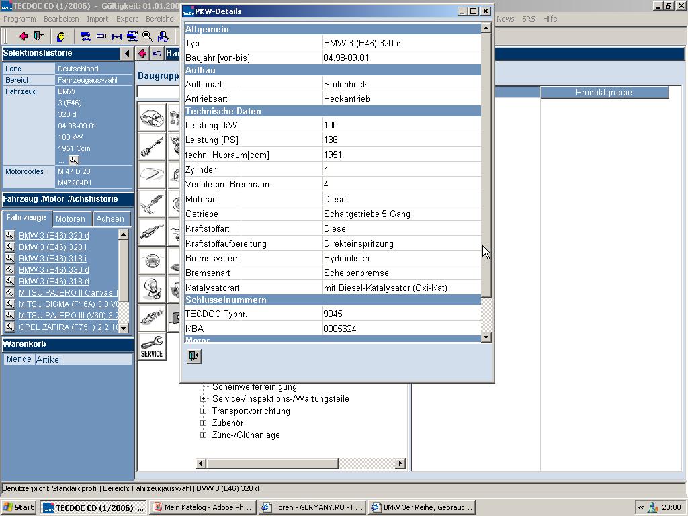The image size is (688, 516).
Task: Click the Windows Start button
Action: pos(18,507)
